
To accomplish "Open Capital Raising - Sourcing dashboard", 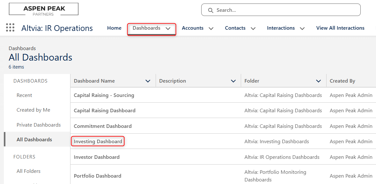I will point(104,95).
